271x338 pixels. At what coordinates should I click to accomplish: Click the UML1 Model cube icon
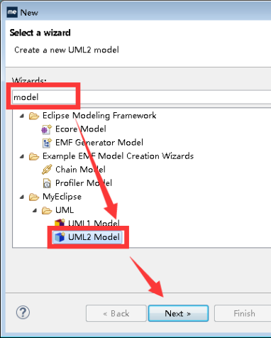pos(60,222)
